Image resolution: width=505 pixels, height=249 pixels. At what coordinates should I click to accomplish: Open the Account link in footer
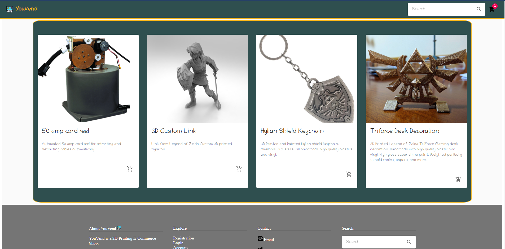[x=180, y=247]
